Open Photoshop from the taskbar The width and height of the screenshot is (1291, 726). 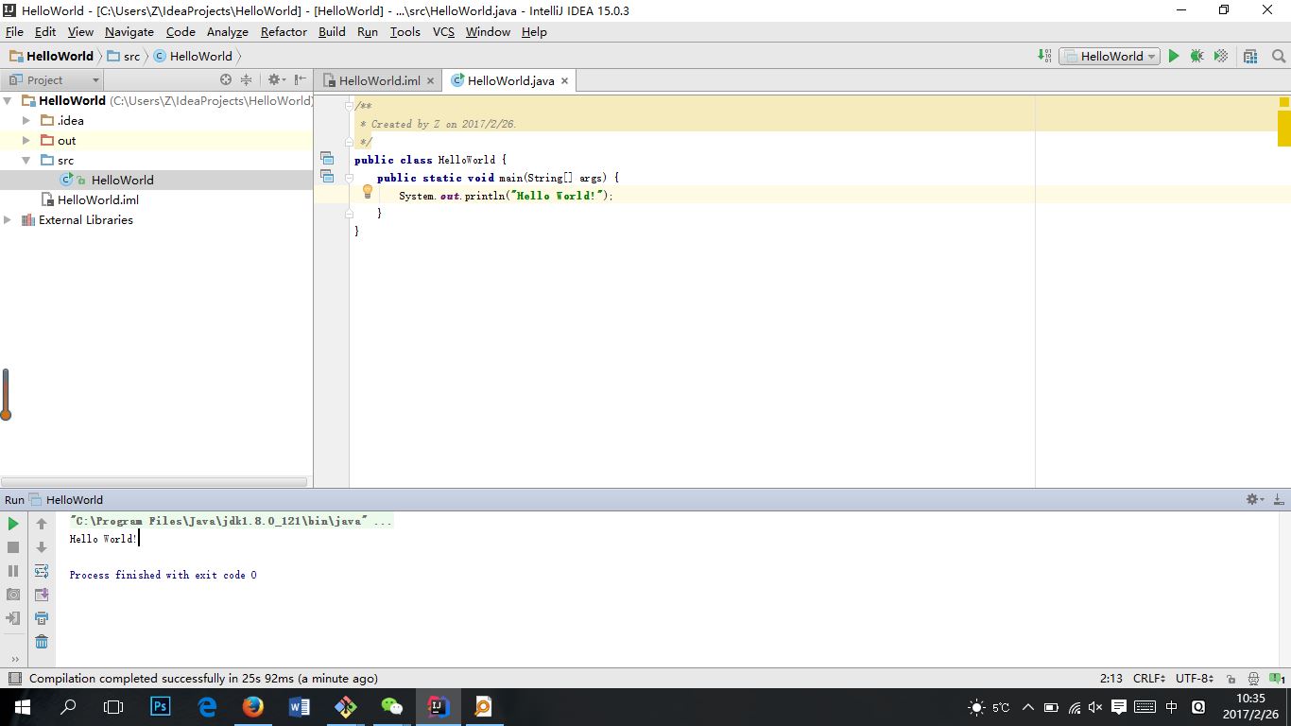coord(161,706)
